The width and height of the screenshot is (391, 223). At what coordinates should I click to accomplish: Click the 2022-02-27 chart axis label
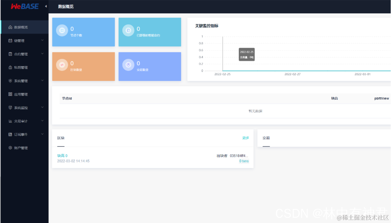point(293,74)
